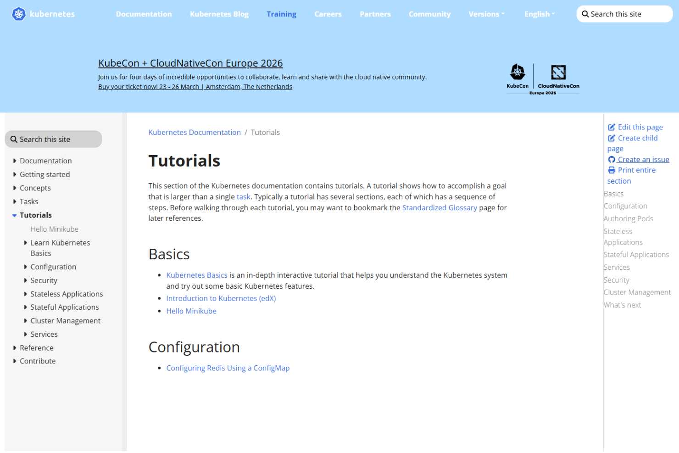
Task: Follow the 'task' link in intro paragraph
Action: coord(244,197)
